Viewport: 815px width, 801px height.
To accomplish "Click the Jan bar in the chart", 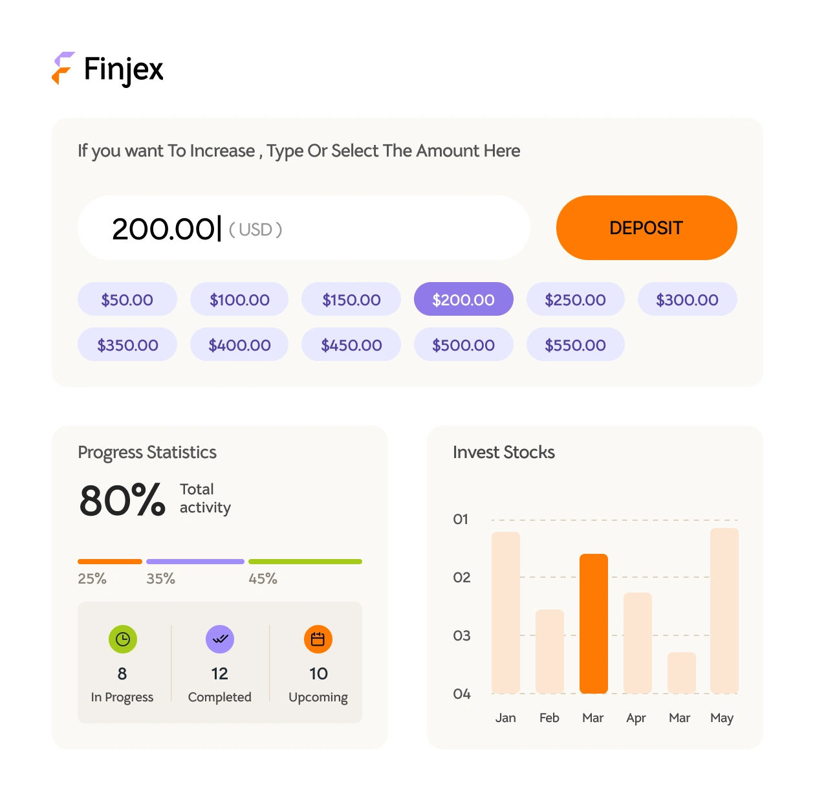I will [x=506, y=615].
